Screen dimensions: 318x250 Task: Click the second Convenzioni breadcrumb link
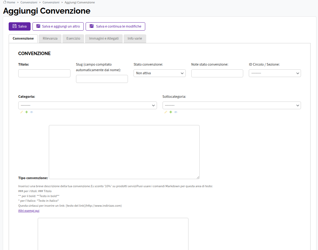[51, 2]
